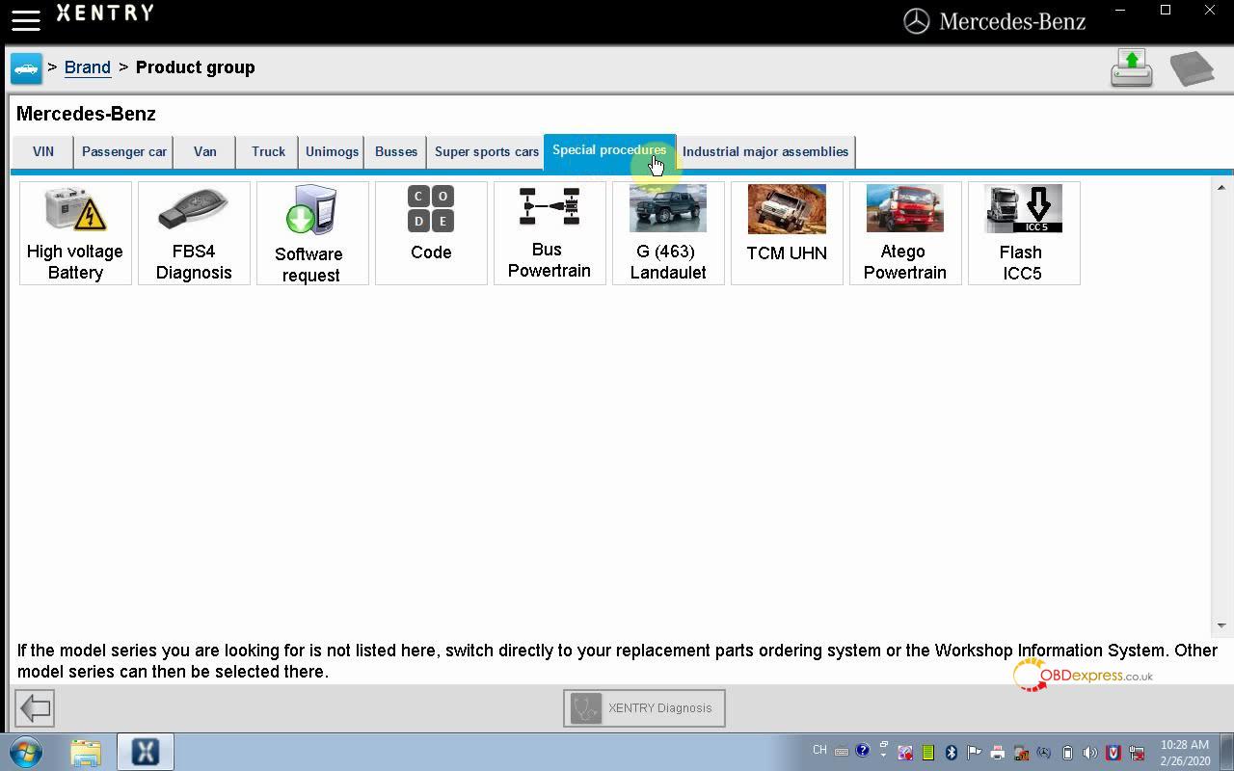Select the Special procedures tab
This screenshot has height=771, width=1234.
[x=609, y=151]
